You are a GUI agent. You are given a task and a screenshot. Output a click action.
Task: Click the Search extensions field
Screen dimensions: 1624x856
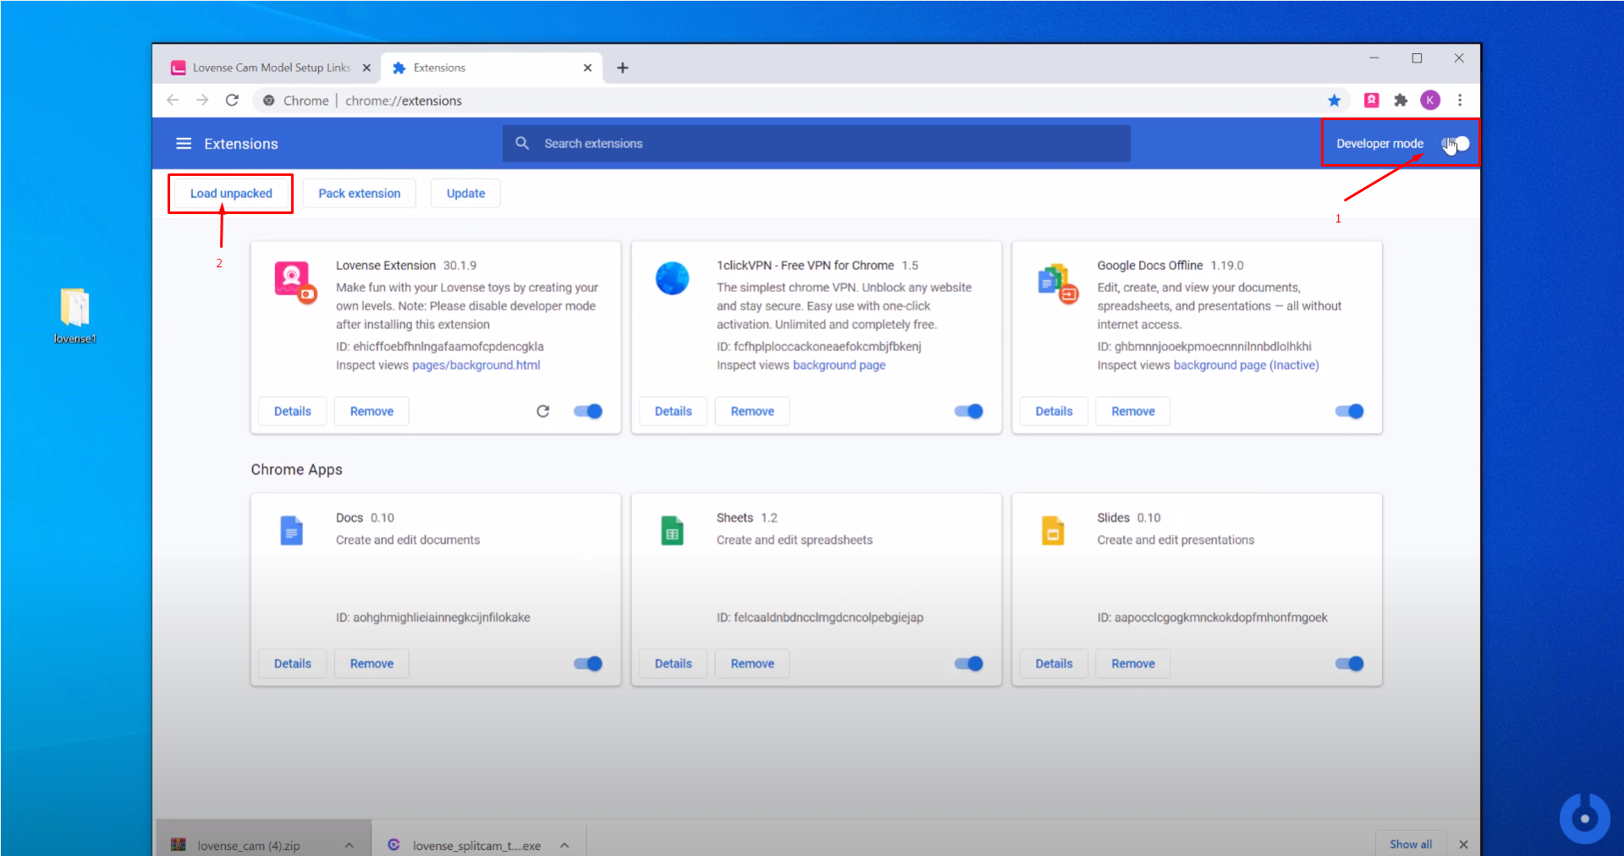pos(816,144)
